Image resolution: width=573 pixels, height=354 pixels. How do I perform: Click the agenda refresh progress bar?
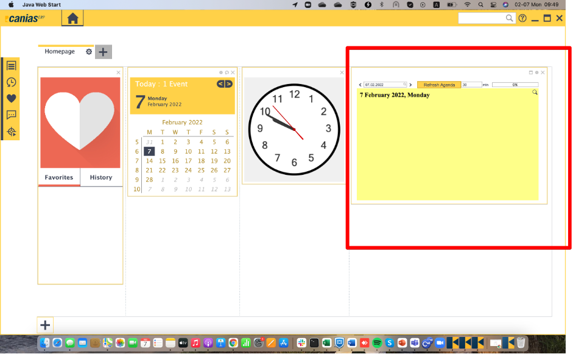(x=515, y=85)
